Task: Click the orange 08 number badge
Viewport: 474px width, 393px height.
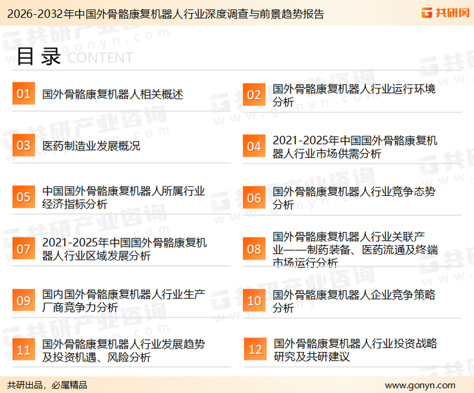Action: pyautogui.click(x=254, y=249)
